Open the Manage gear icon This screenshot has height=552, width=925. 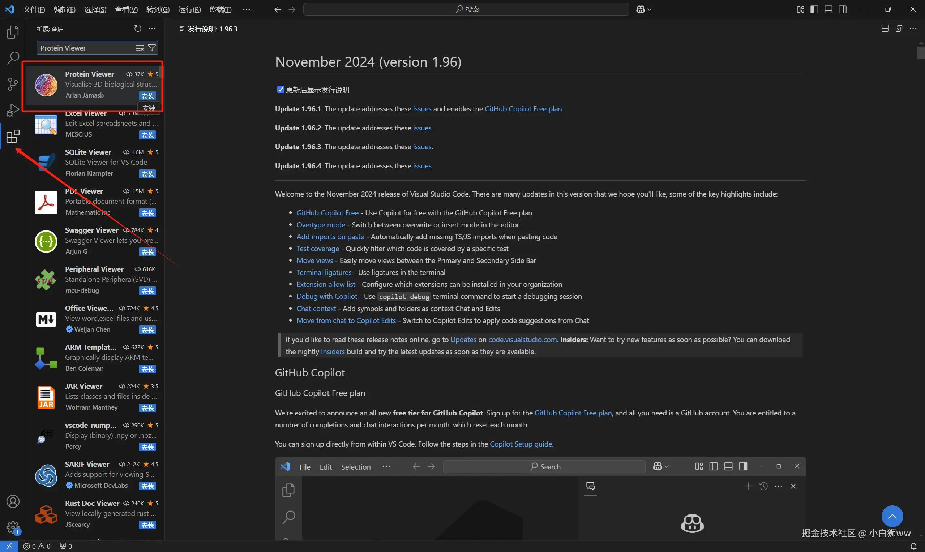(13, 527)
